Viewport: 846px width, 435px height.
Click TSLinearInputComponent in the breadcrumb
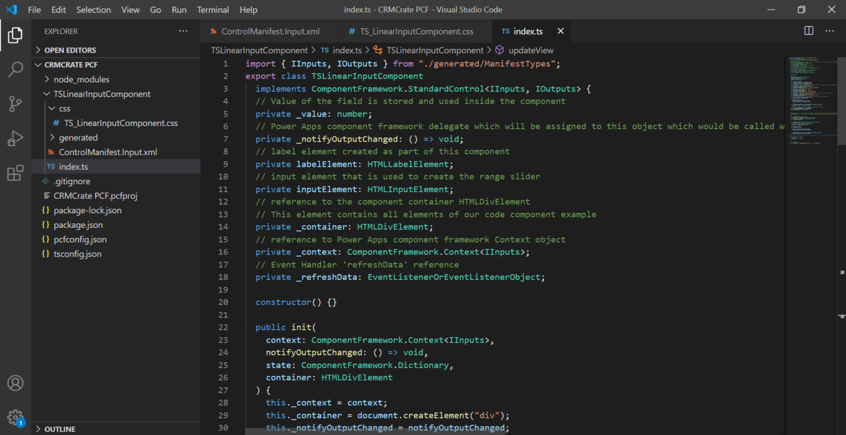435,50
